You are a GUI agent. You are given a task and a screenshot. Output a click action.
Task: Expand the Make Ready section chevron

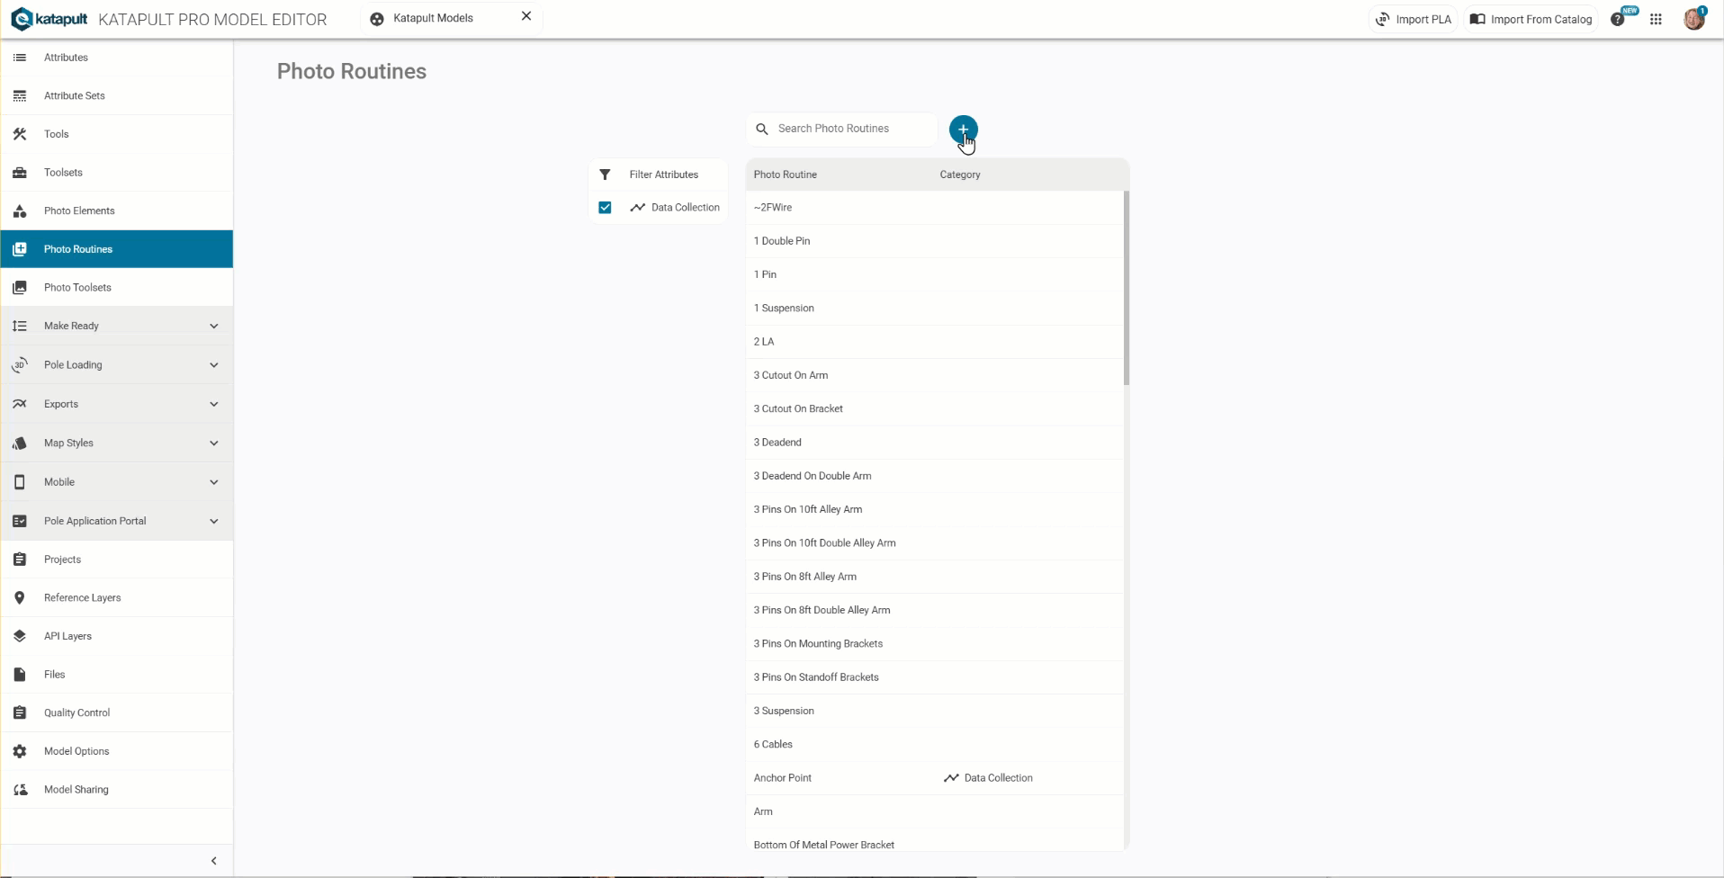(214, 327)
